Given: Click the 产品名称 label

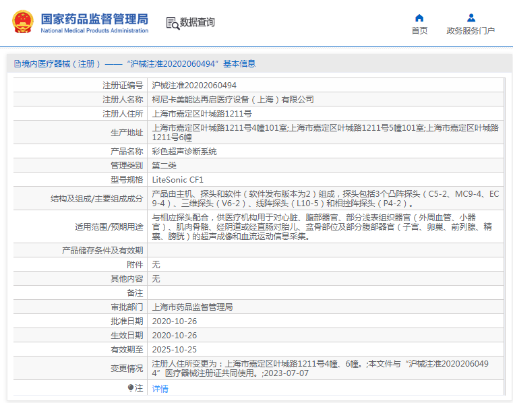Looking at the screenshot, I should [127, 152].
